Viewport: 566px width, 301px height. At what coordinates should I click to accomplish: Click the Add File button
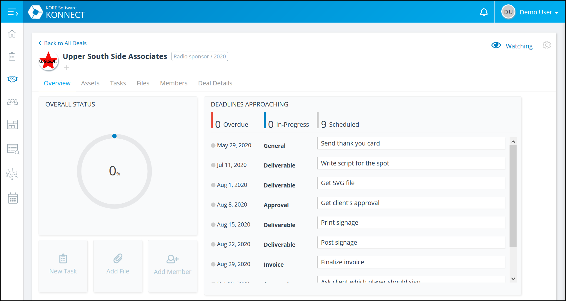(118, 266)
